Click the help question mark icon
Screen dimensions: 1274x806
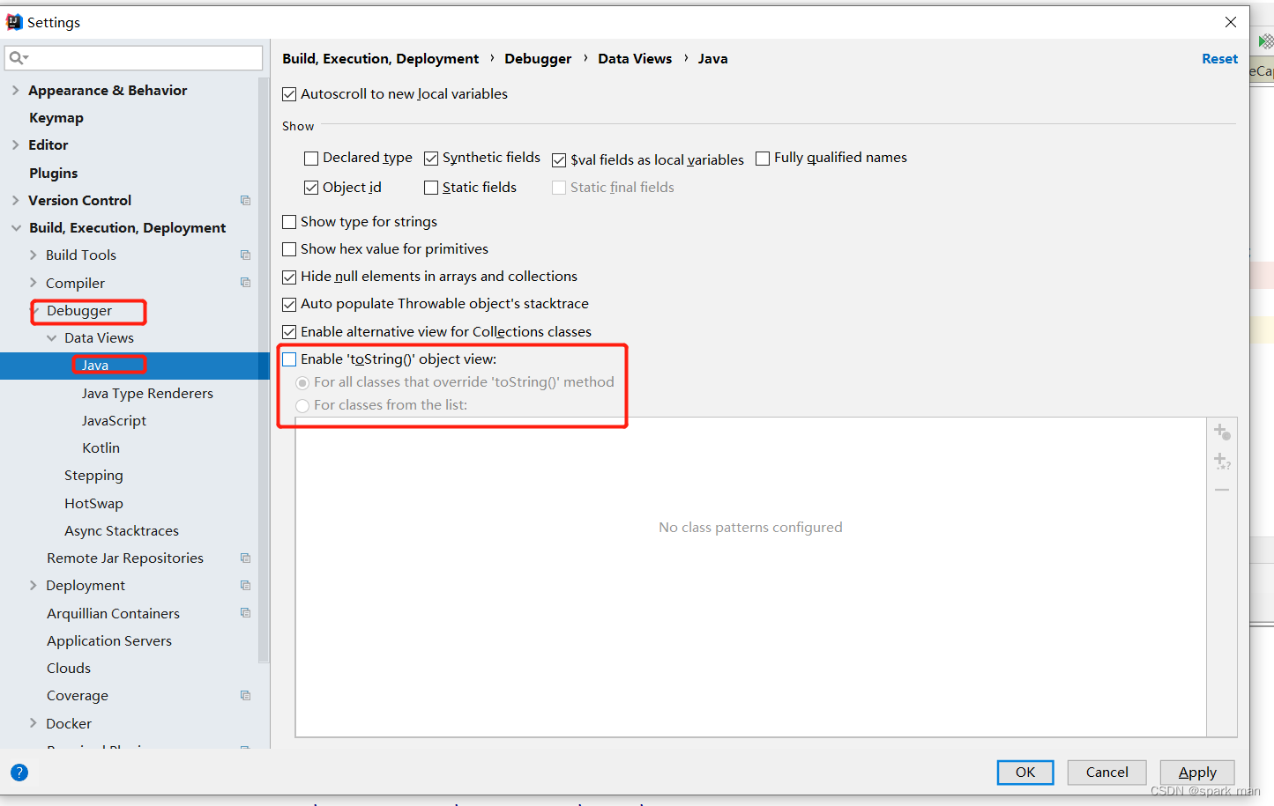19,773
